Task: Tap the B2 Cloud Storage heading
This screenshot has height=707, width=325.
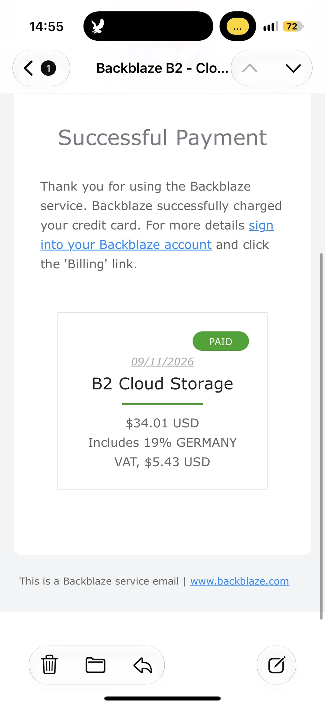Action: pyautogui.click(x=162, y=384)
